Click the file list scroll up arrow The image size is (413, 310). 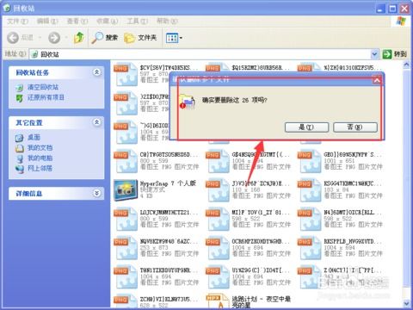406,65
